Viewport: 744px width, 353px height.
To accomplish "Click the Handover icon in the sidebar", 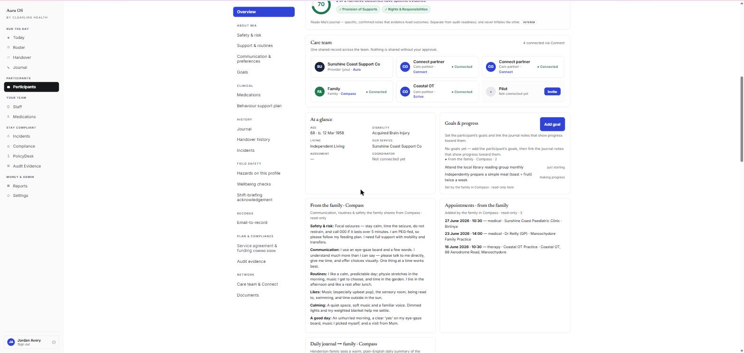I will [x=9, y=57].
